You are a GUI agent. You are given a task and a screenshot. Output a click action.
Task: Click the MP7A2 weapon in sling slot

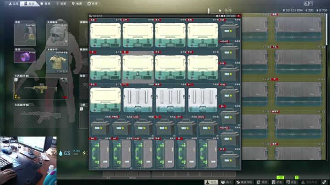pos(41,88)
